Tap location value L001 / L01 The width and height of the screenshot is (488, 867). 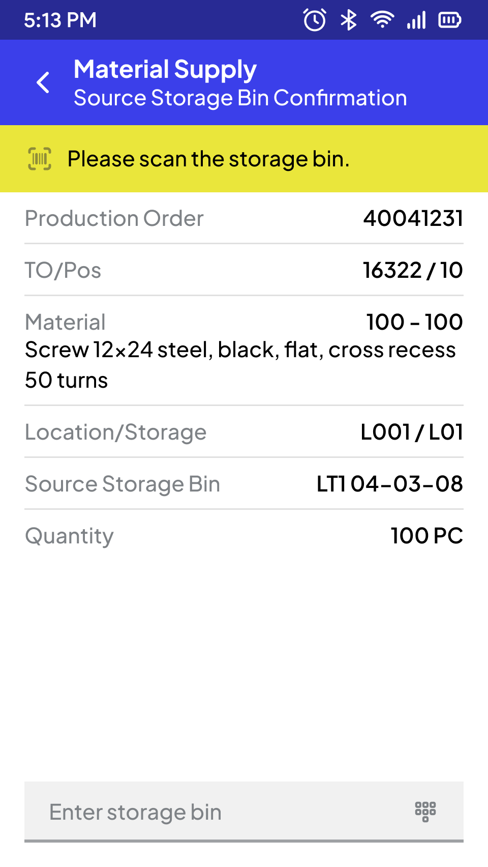pyautogui.click(x=412, y=432)
